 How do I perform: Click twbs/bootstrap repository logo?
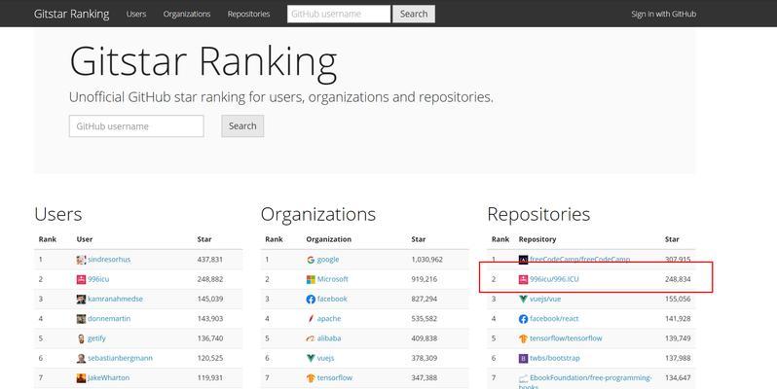click(523, 358)
